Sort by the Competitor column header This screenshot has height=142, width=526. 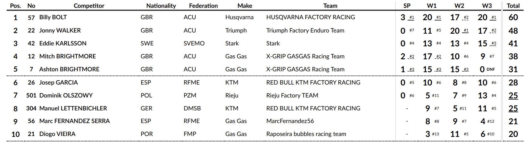tap(89, 6)
